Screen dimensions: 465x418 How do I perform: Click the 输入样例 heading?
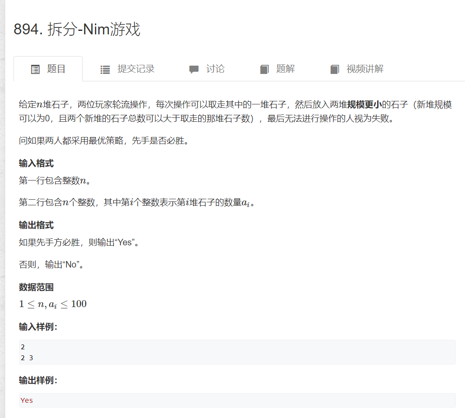[38, 327]
